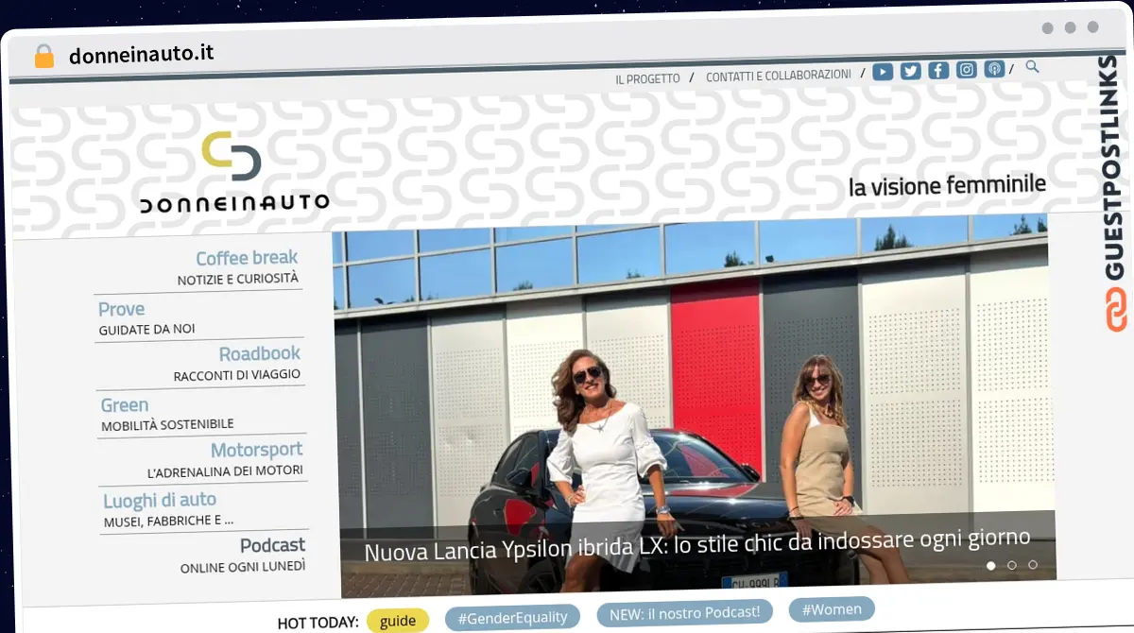1134x633 pixels.
Task: Open Luoghi di auto section
Action: (160, 500)
